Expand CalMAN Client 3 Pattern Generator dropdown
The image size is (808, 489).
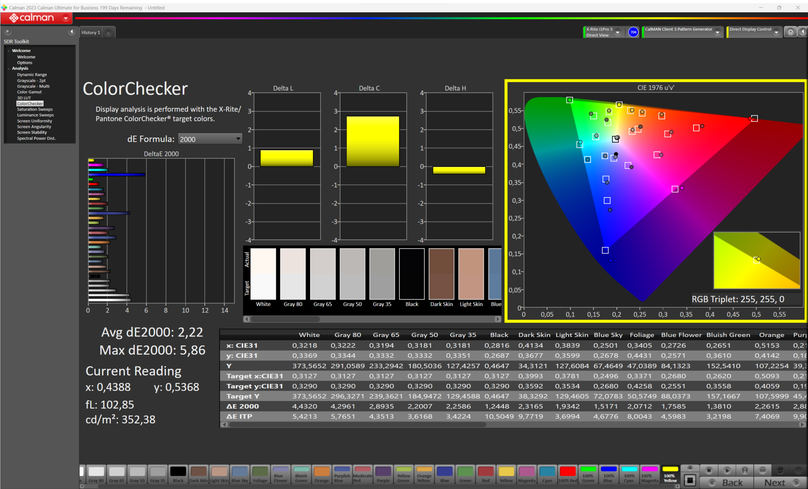718,32
